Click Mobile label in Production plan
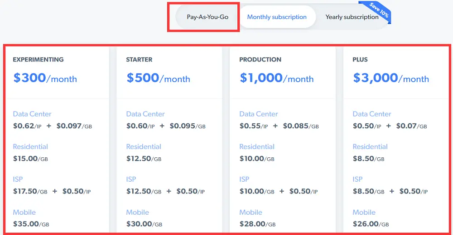The image size is (453, 235). 251,212
